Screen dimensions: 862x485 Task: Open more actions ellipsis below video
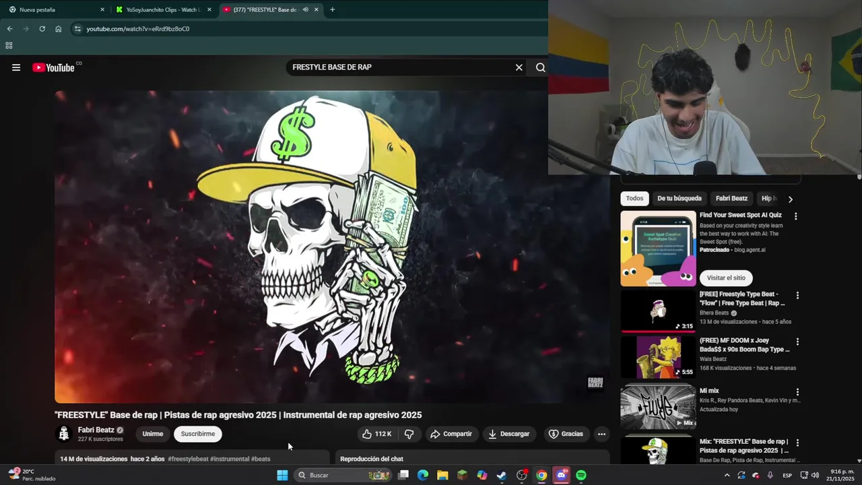[602, 434]
